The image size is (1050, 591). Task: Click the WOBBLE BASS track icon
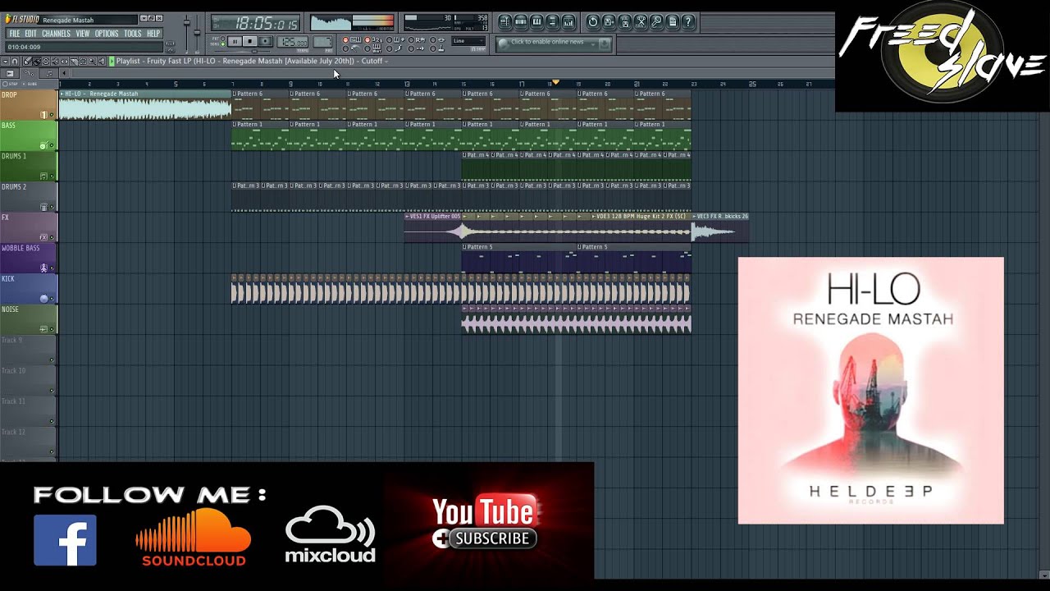pyautogui.click(x=43, y=268)
